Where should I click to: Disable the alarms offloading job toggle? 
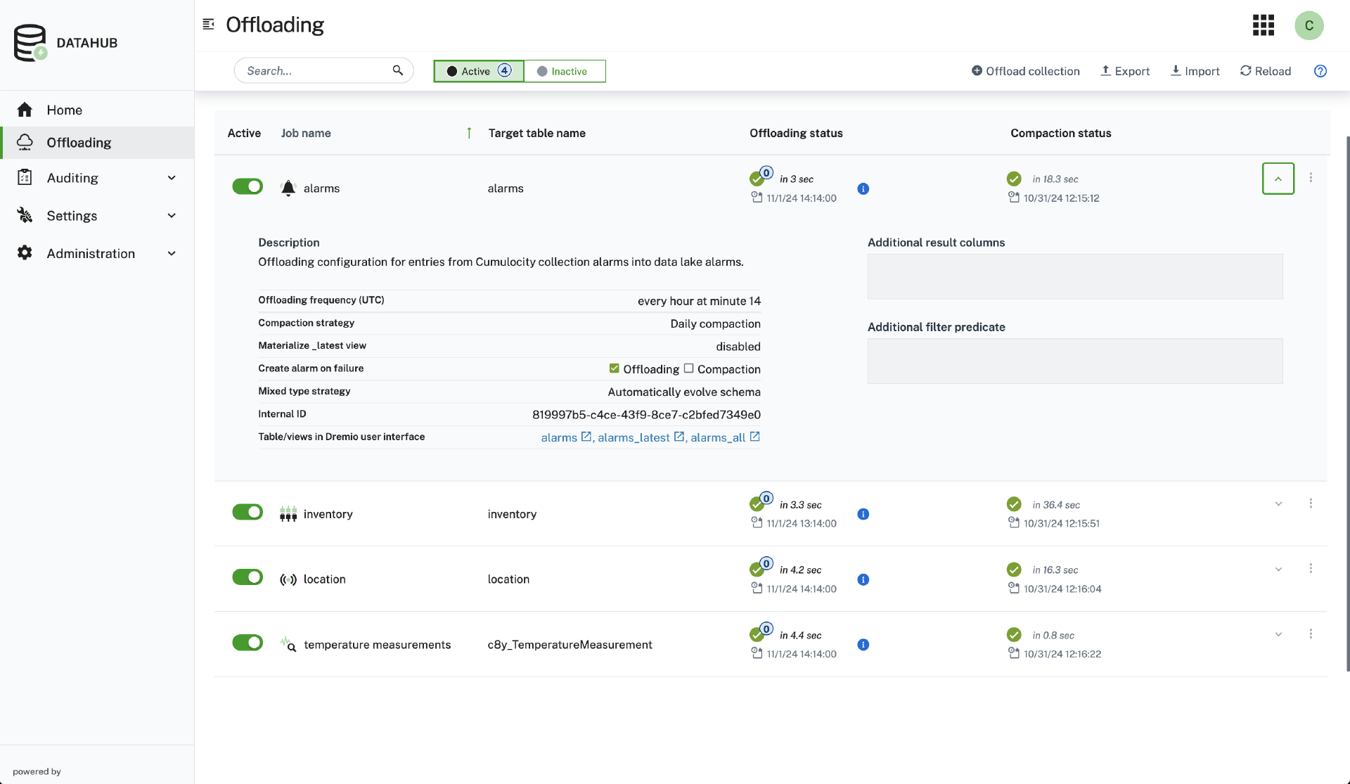pos(247,186)
